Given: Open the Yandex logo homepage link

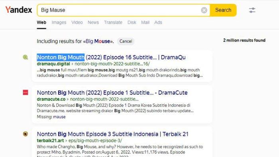Looking at the screenshot, I should click(x=19, y=10).
